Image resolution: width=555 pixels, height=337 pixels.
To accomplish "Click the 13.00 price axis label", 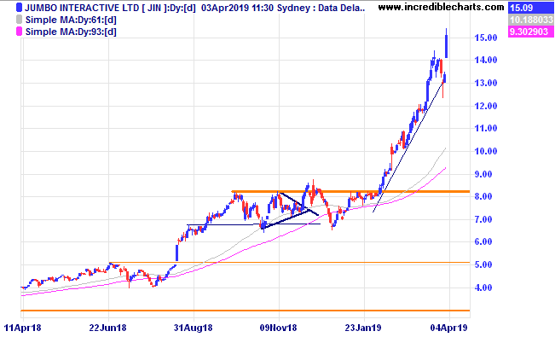I will point(486,83).
